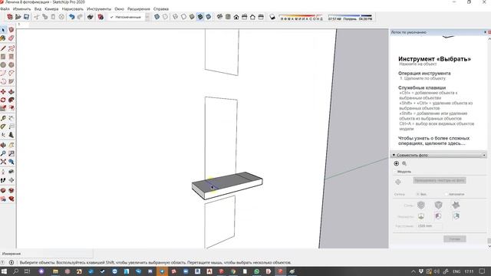Activate the Push/Pull tool
491x276 pixels.
[x=12, y=92]
